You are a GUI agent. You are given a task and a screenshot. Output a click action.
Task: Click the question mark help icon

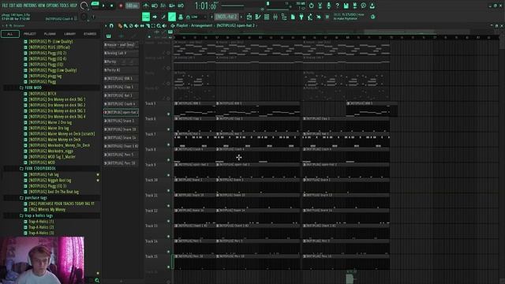[x=337, y=6]
